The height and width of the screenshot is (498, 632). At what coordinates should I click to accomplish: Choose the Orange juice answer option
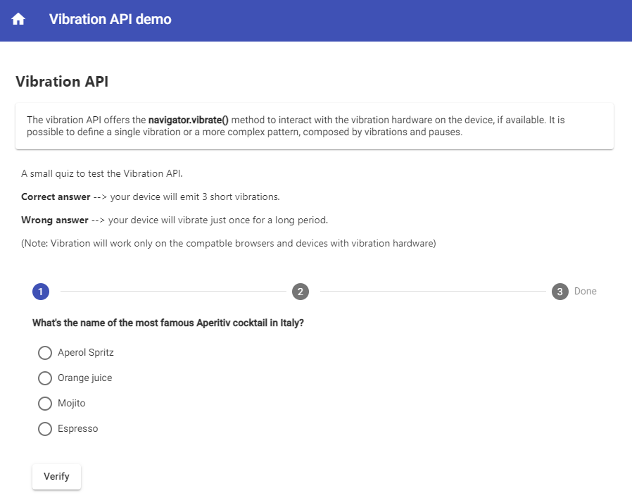point(45,378)
